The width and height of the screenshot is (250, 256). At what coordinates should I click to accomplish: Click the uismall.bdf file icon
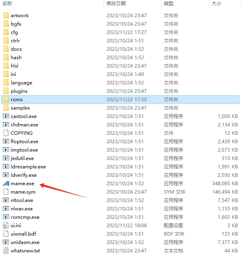(x=6, y=234)
